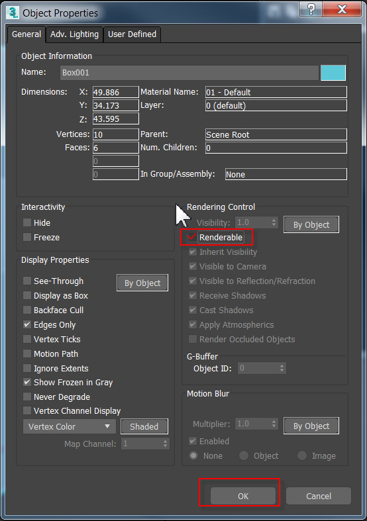Open the User Defined tab
Viewport: 367px width, 521px height.
(132, 34)
